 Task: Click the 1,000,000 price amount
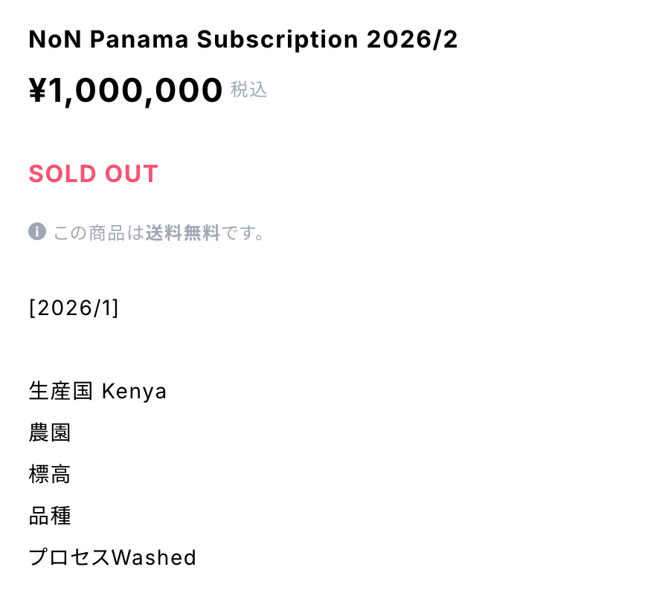(137, 91)
